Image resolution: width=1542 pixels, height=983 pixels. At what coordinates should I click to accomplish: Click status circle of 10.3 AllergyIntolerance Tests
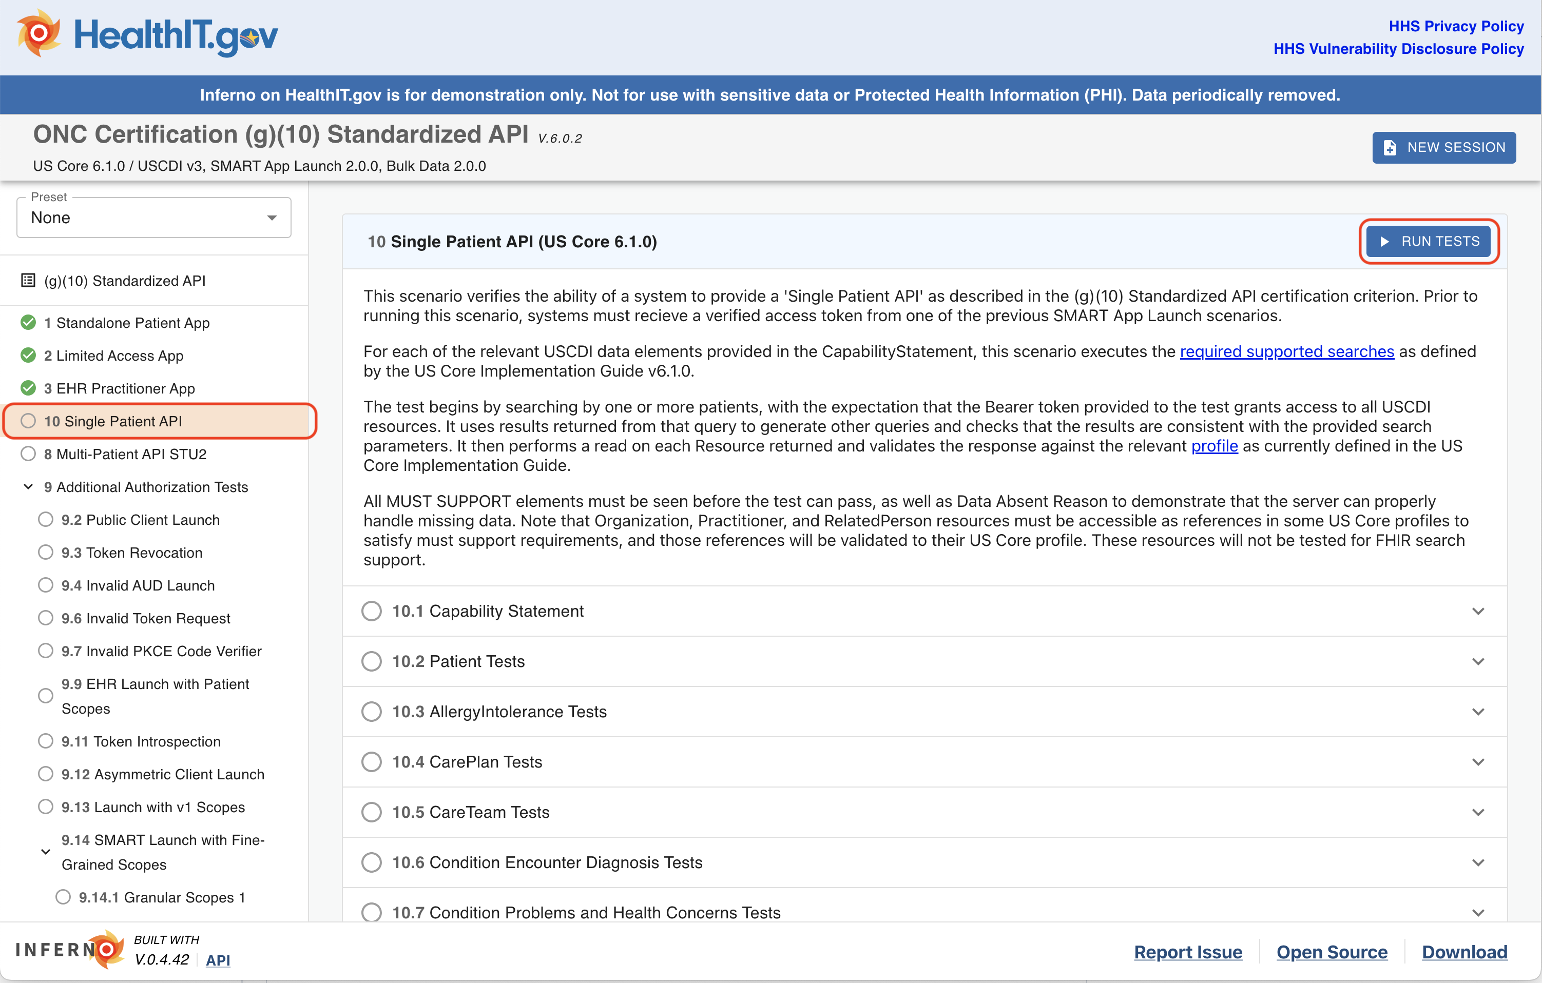coord(372,712)
